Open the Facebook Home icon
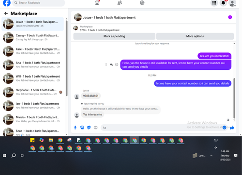242x175 pixels. pyautogui.click(x=97, y=3)
